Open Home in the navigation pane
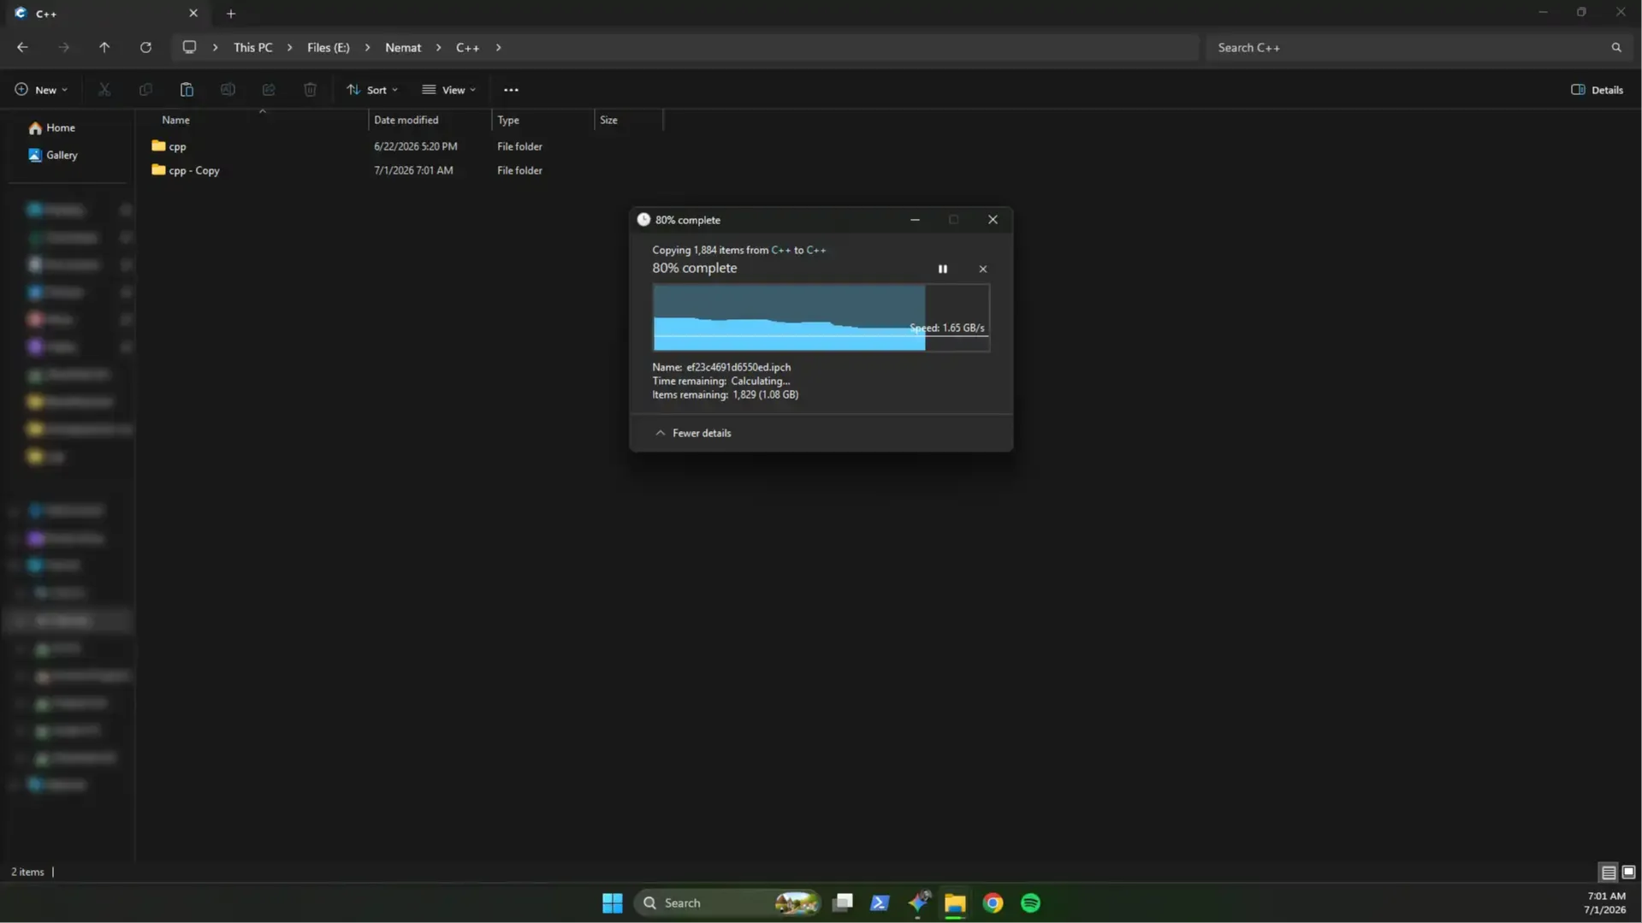This screenshot has width=1642, height=923. [52, 127]
